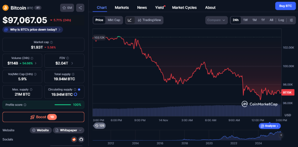Click the verified badge beside Circulating supply
The image size is (298, 147).
point(79,89)
